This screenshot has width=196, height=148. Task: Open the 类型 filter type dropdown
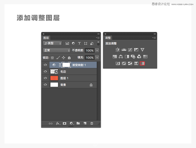(x=52, y=43)
